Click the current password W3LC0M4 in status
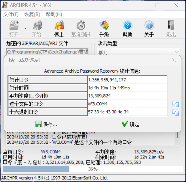This screenshot has height=182, width=186. pyautogui.click(x=51, y=152)
